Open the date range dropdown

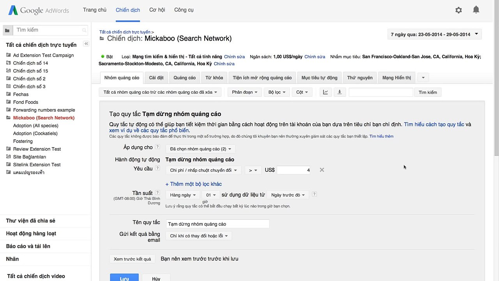click(x=435, y=34)
